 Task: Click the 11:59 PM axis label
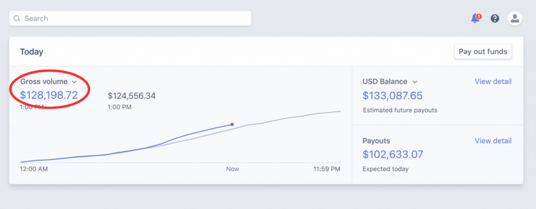(327, 169)
